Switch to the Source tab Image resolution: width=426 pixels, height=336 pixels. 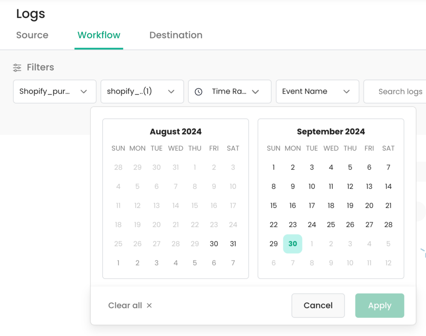32,35
